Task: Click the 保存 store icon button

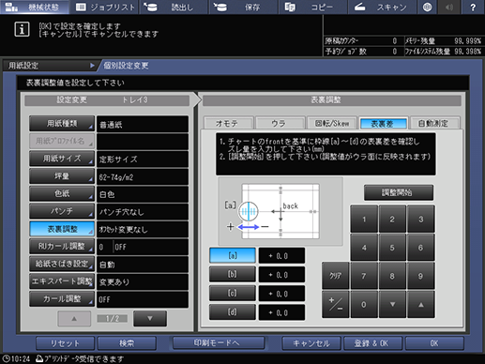Action: 243,7
